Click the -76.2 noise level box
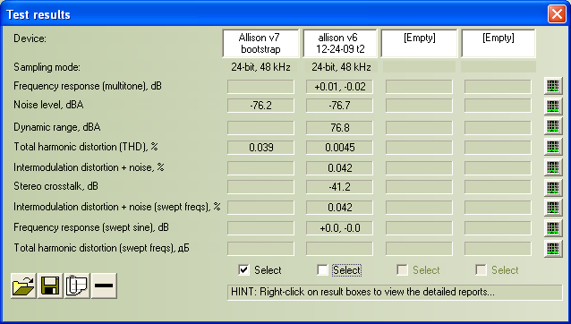 pyautogui.click(x=260, y=106)
